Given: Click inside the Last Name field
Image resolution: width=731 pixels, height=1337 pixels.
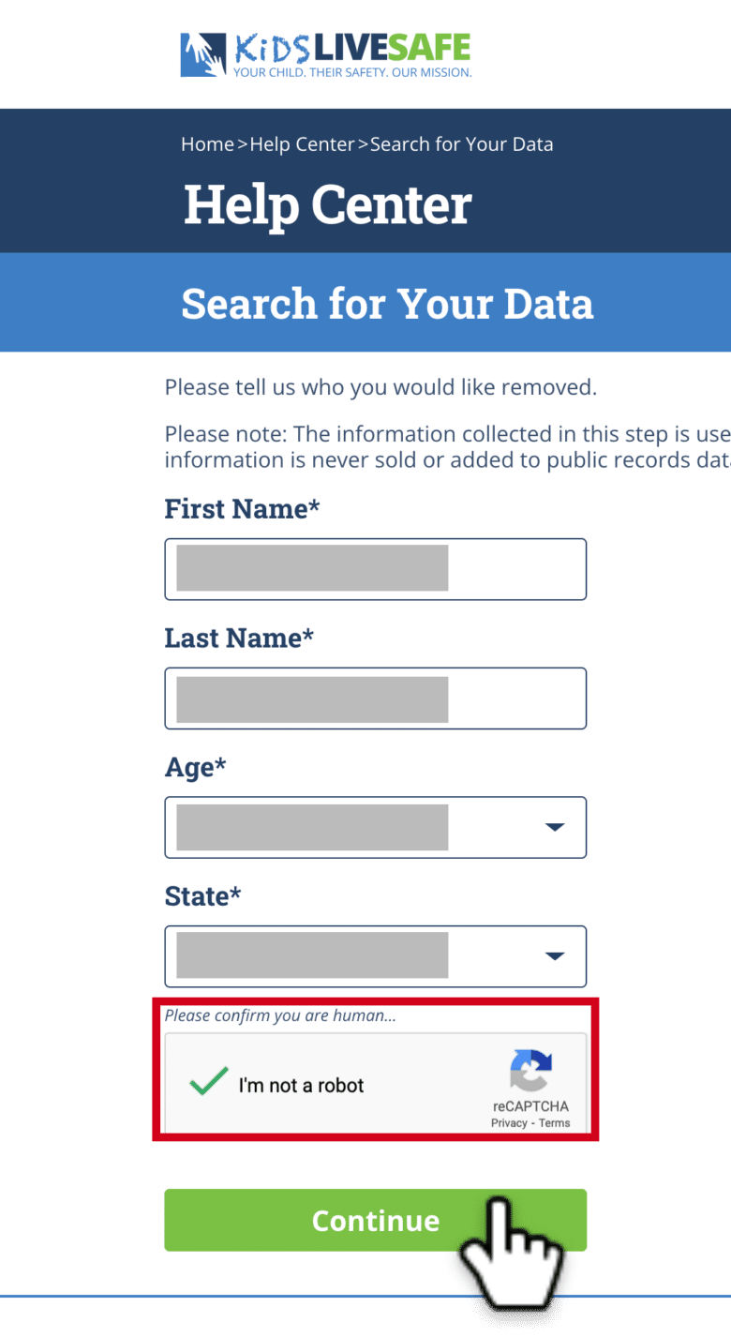Looking at the screenshot, I should (x=375, y=698).
